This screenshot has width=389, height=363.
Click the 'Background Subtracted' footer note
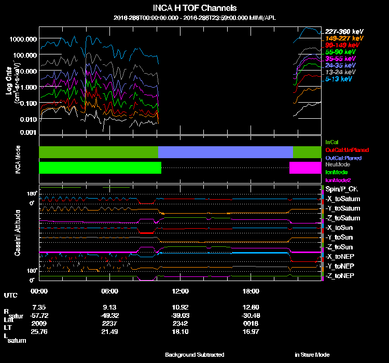click(195, 355)
